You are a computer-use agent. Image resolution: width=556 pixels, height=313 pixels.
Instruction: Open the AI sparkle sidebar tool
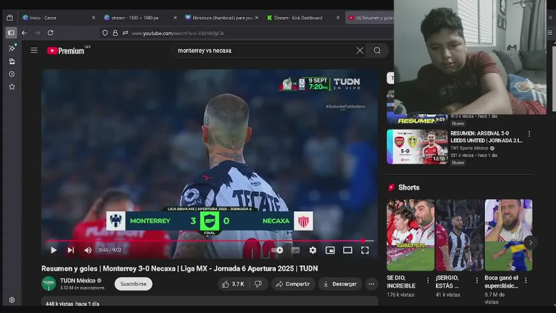pos(12,48)
